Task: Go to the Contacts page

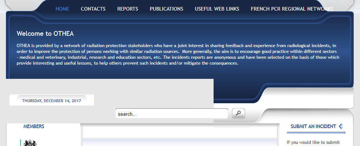Action: 93,9
